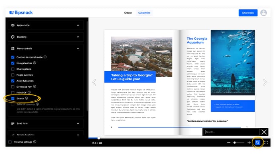Show info icon next to Download PDF
Screen dimensions: 276x155
tap(34, 87)
